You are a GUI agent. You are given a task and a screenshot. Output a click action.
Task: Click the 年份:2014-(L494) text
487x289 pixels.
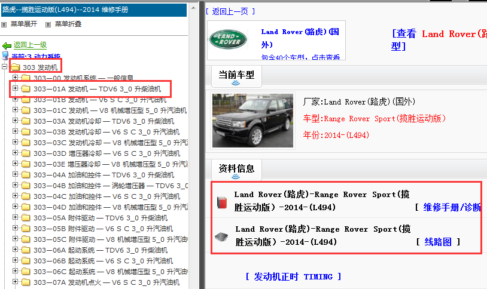[x=336, y=135]
